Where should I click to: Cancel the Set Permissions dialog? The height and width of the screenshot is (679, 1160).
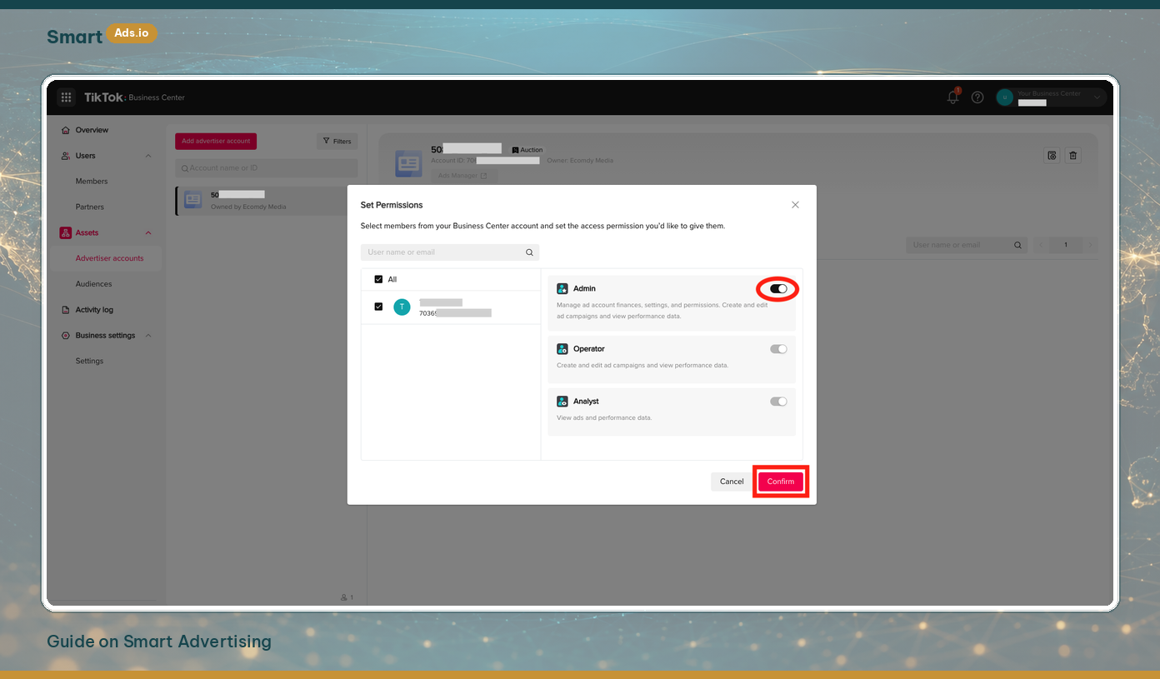(732, 482)
